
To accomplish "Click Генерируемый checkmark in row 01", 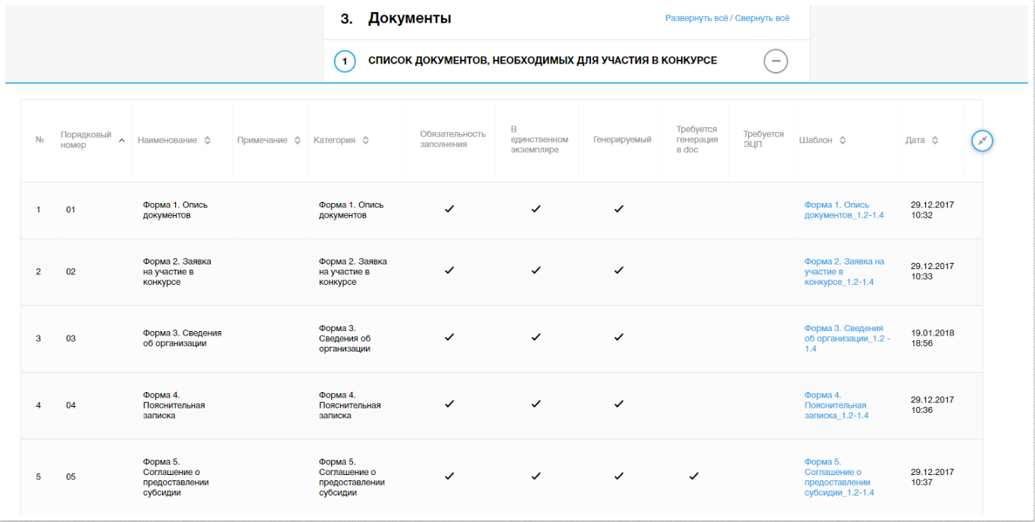I will (619, 209).
